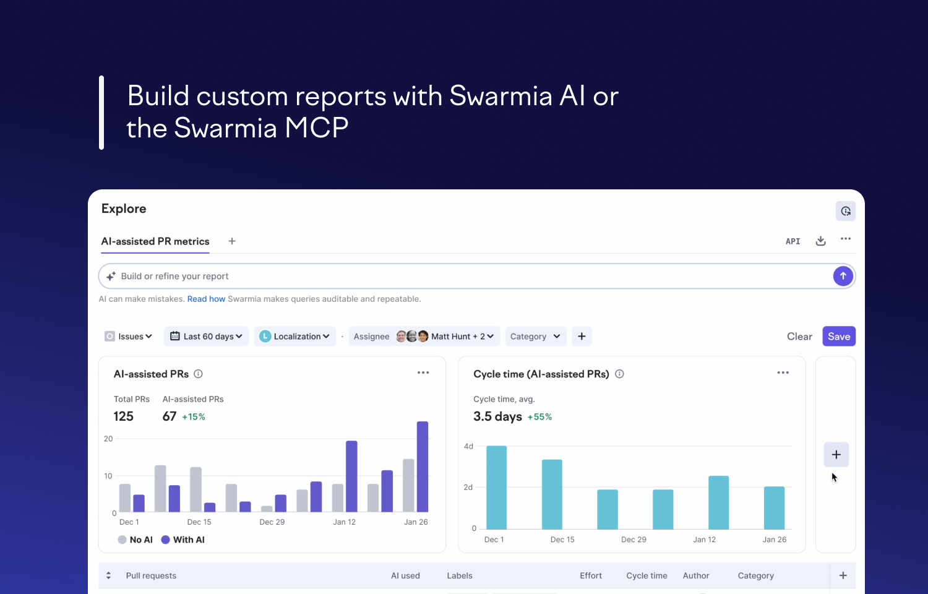
Task: Click the tallest Jan 26 With AI bar
Action: point(423,467)
